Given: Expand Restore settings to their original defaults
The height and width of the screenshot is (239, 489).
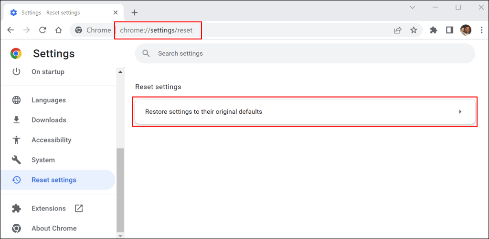Looking at the screenshot, I should tap(304, 112).
